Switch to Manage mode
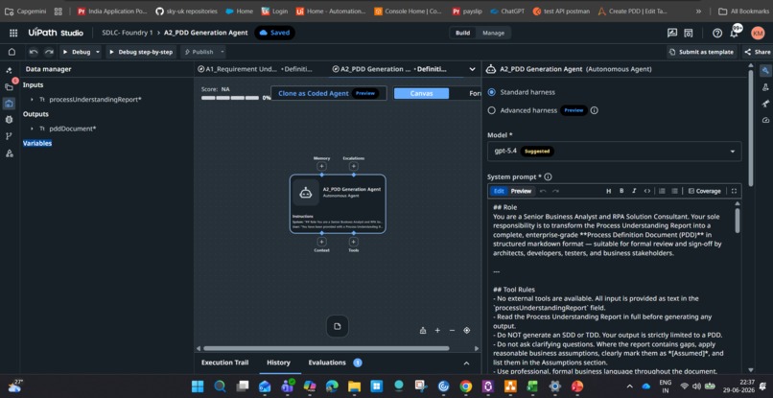 point(493,33)
